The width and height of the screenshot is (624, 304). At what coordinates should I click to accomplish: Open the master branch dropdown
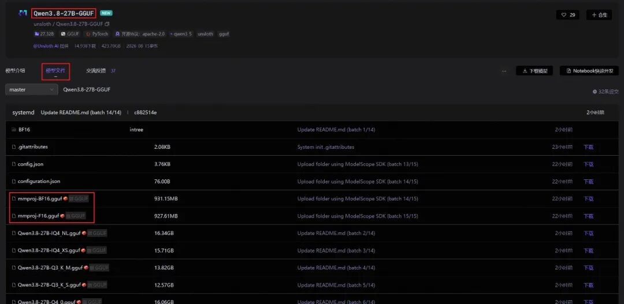point(31,90)
